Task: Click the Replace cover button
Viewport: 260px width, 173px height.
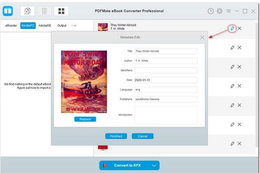Action: pyautogui.click(x=85, y=119)
